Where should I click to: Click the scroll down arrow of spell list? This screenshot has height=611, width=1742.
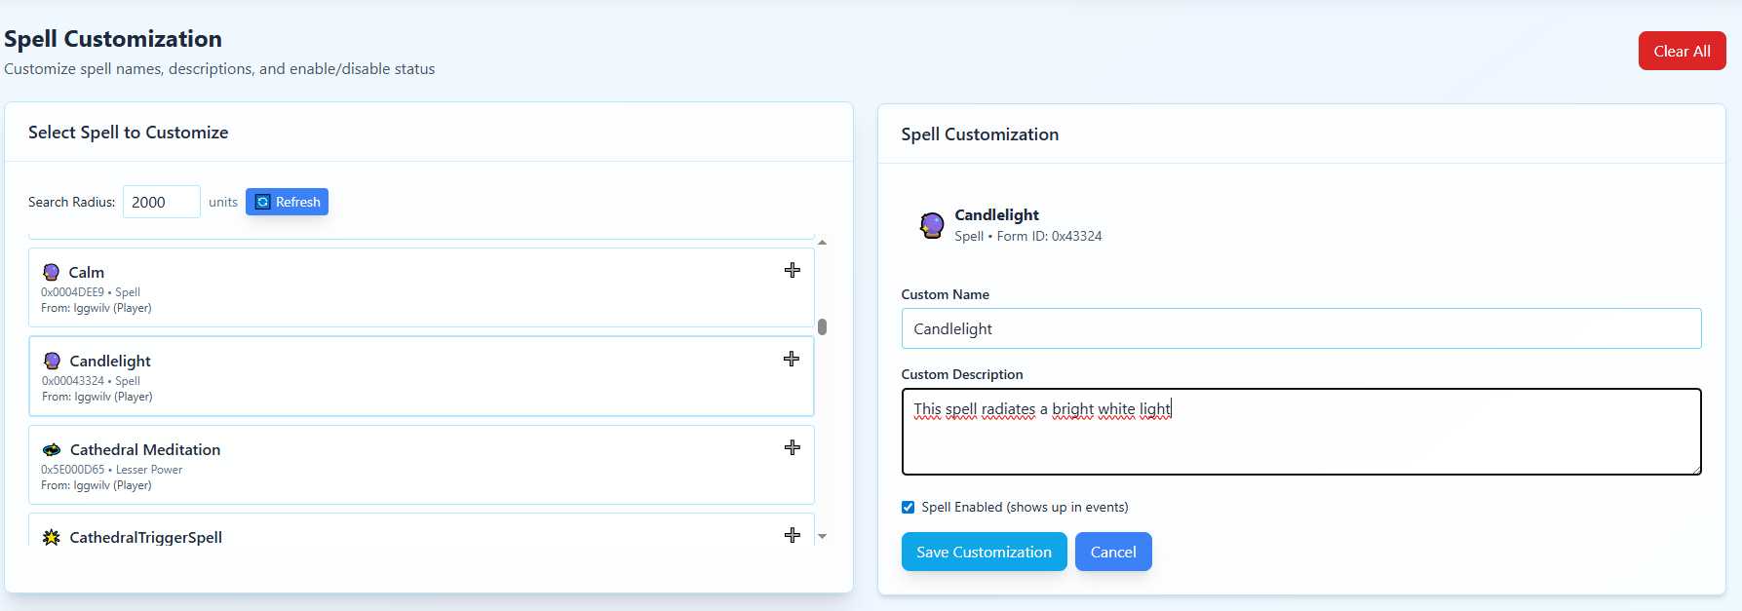point(823,536)
